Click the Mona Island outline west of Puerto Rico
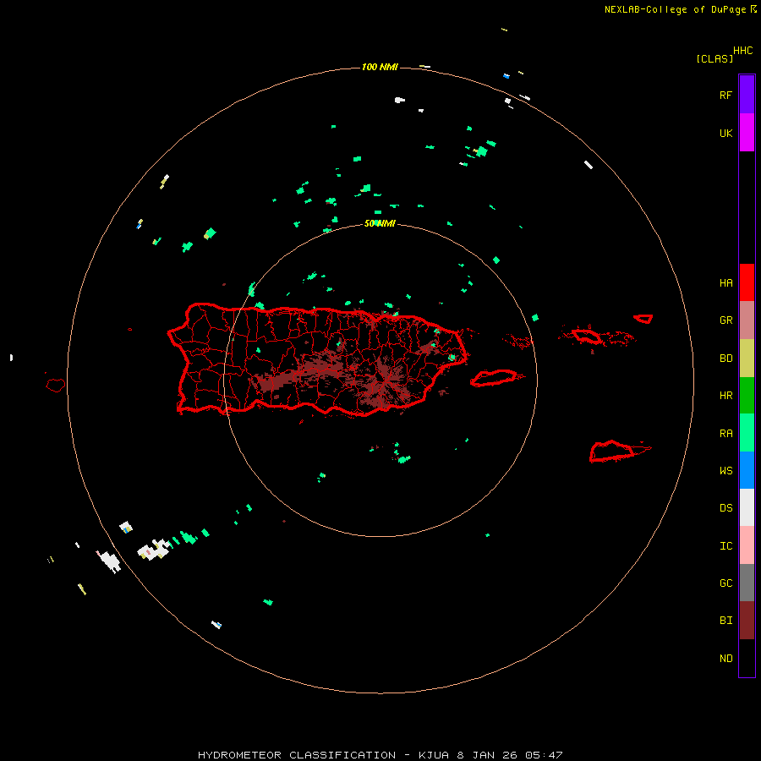This screenshot has width=761, height=761. pyautogui.click(x=55, y=386)
